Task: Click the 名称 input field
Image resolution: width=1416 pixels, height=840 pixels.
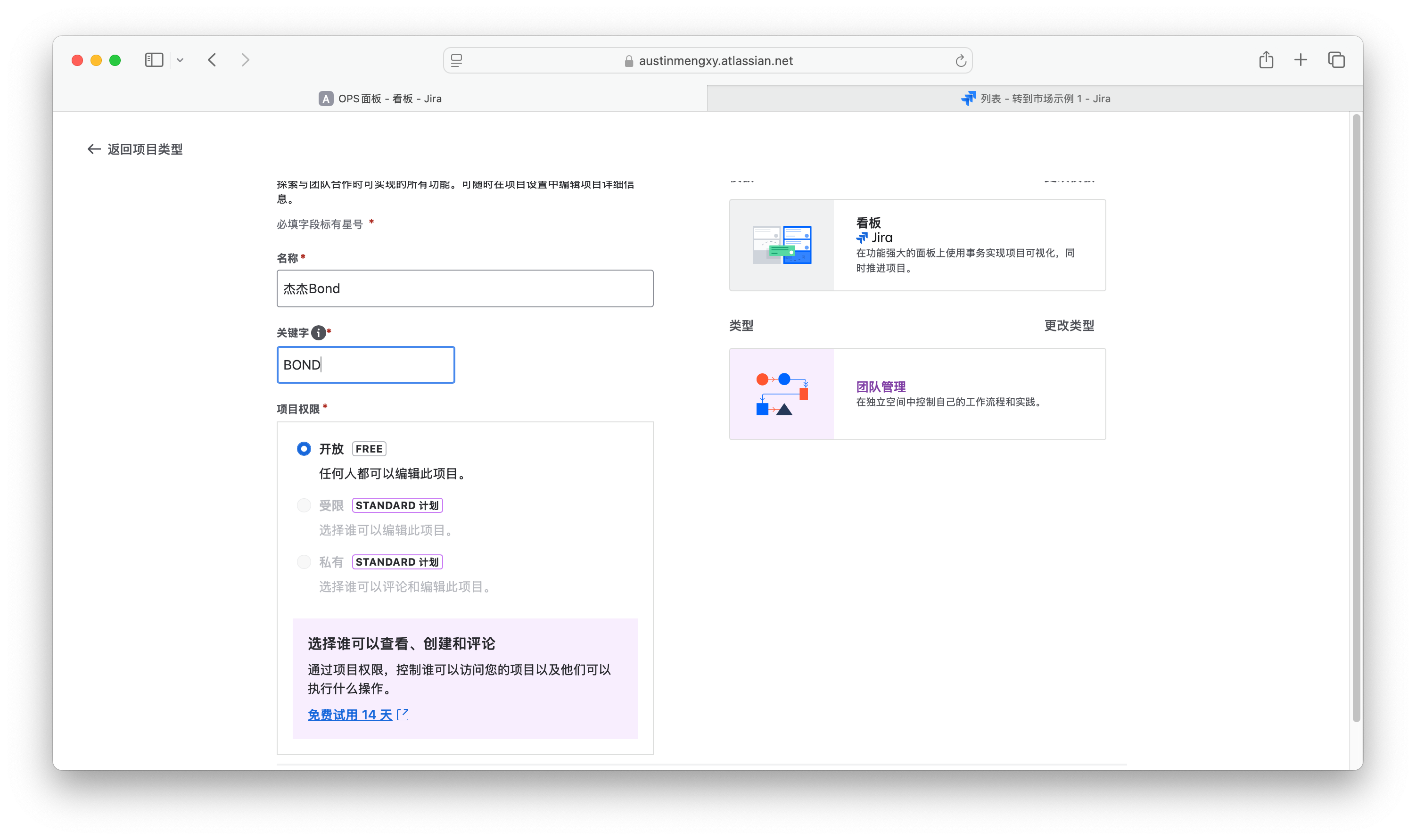Action: click(465, 288)
